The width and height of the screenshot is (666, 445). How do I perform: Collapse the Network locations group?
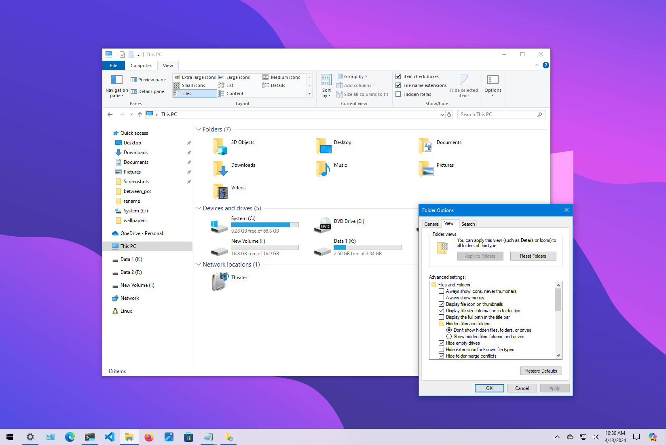click(x=199, y=265)
